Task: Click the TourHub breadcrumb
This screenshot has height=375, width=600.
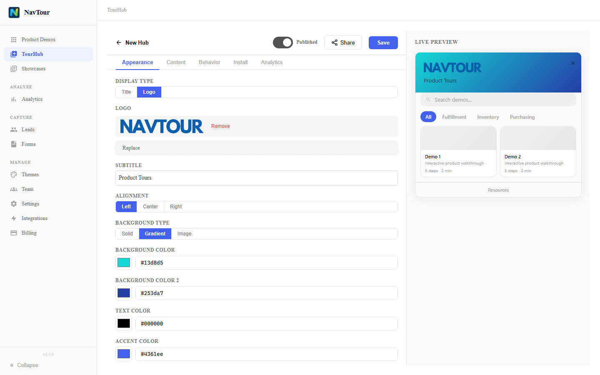Action: [117, 10]
